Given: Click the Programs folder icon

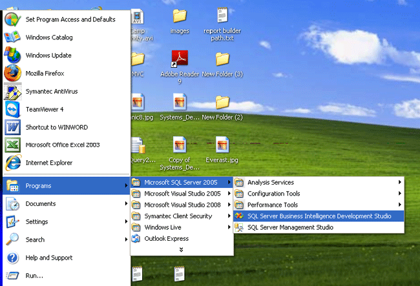Looking at the screenshot, I should [x=12, y=186].
